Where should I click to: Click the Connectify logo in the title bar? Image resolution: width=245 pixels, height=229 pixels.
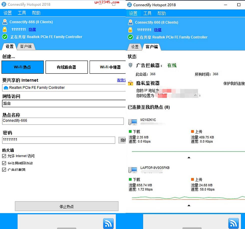pos(3,4)
